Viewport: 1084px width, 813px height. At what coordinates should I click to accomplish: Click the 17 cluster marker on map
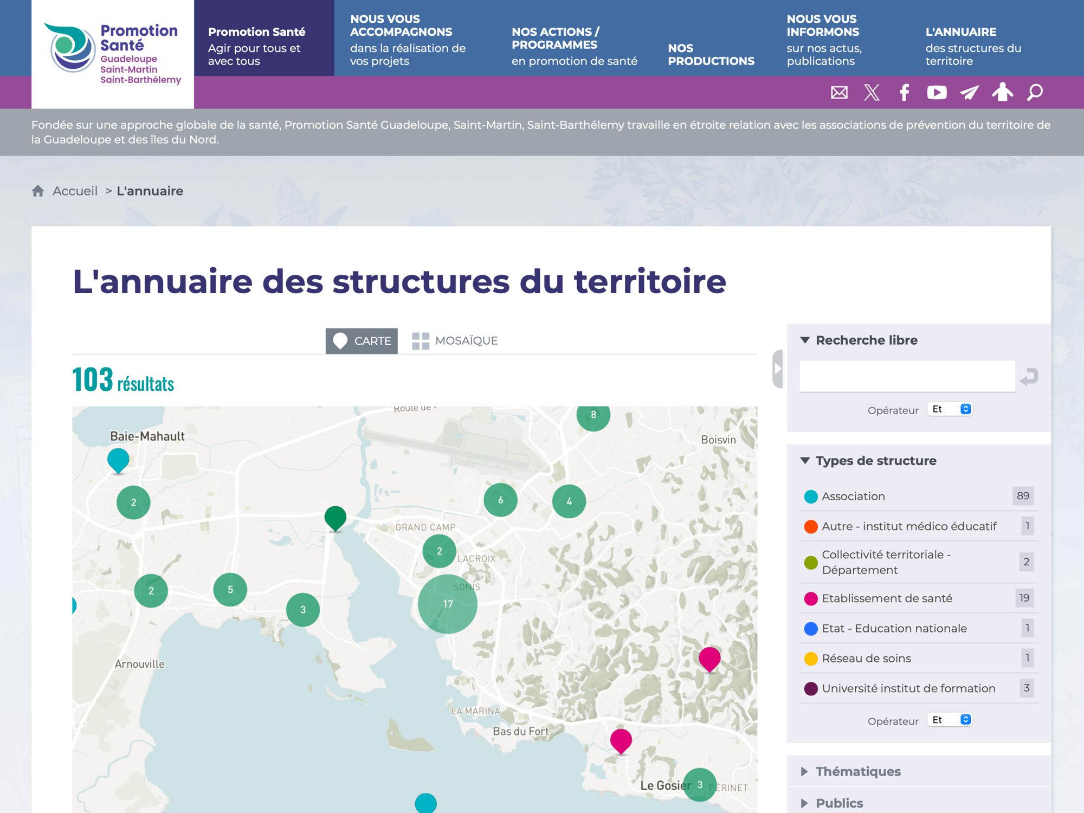pyautogui.click(x=448, y=604)
